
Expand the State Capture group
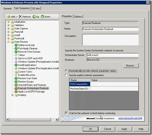coord(8,29)
